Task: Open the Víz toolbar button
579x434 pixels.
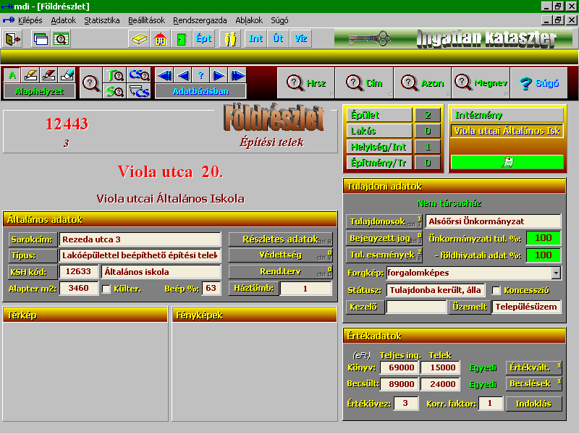Action: pyautogui.click(x=301, y=39)
